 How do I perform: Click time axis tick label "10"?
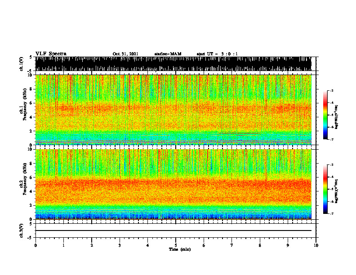[x=316, y=245]
